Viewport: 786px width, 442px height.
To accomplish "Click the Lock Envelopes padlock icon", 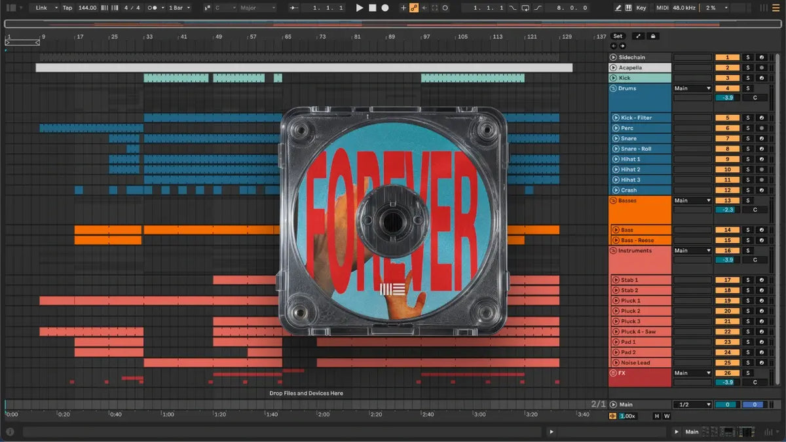I will 653,36.
